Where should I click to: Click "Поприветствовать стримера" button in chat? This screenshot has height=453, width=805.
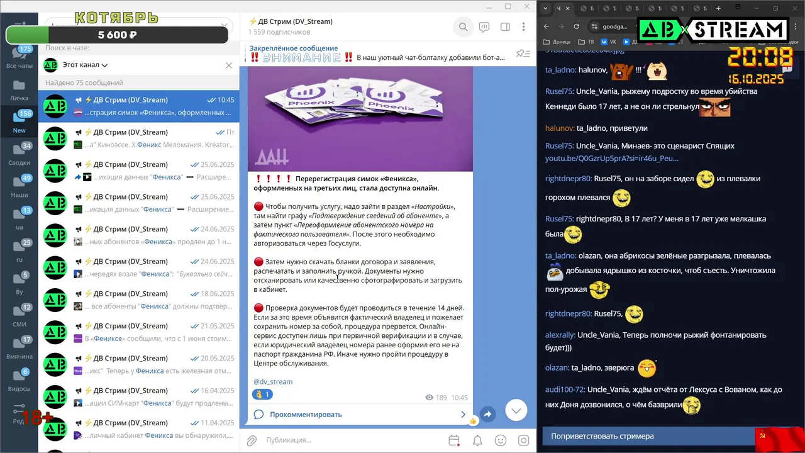click(648, 436)
